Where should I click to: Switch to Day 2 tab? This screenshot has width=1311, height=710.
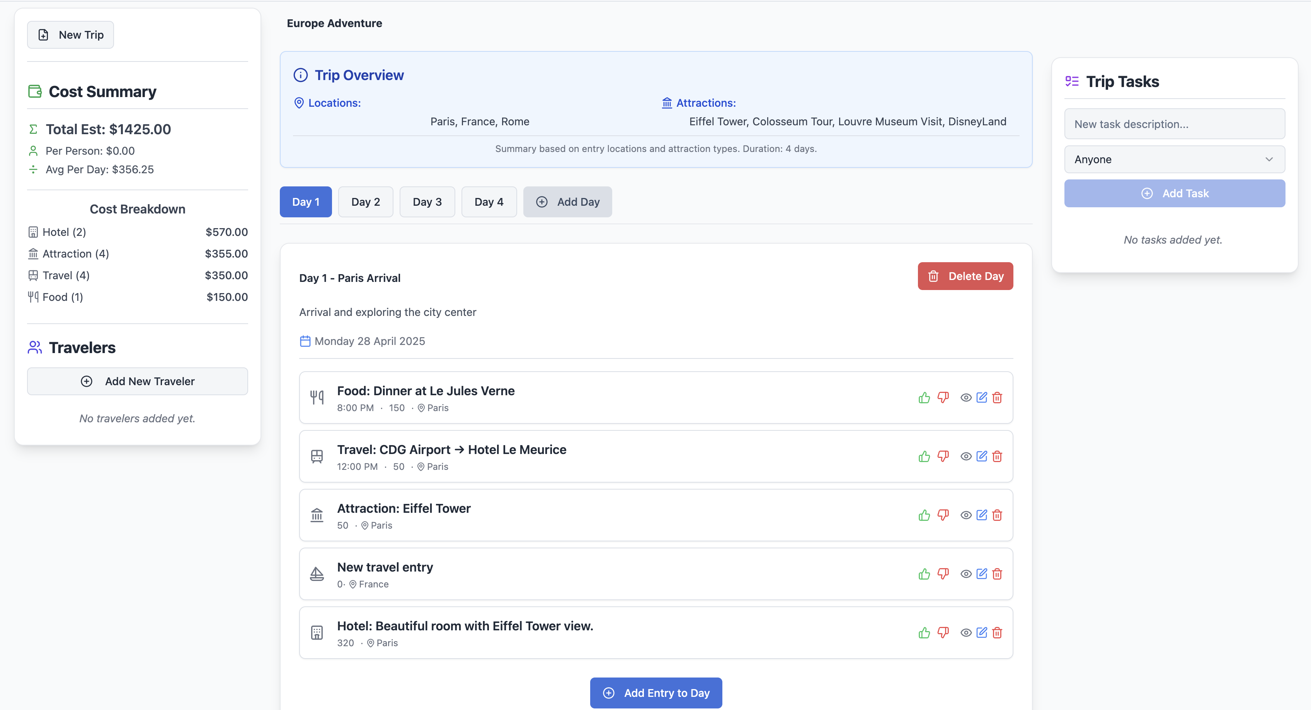(x=365, y=202)
